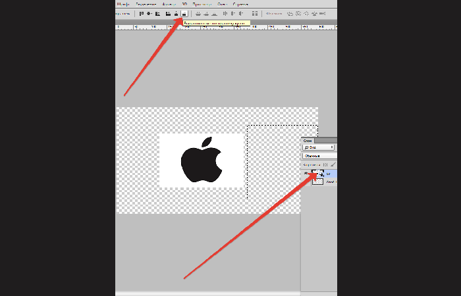Open the layer filter kind dropdown
Viewport: 461px width, 296px height.
(318, 147)
